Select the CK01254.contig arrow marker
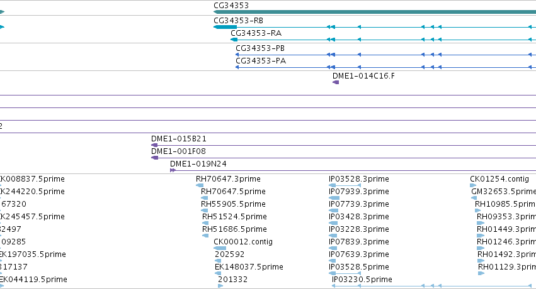This screenshot has height=289, width=536. [x=473, y=185]
